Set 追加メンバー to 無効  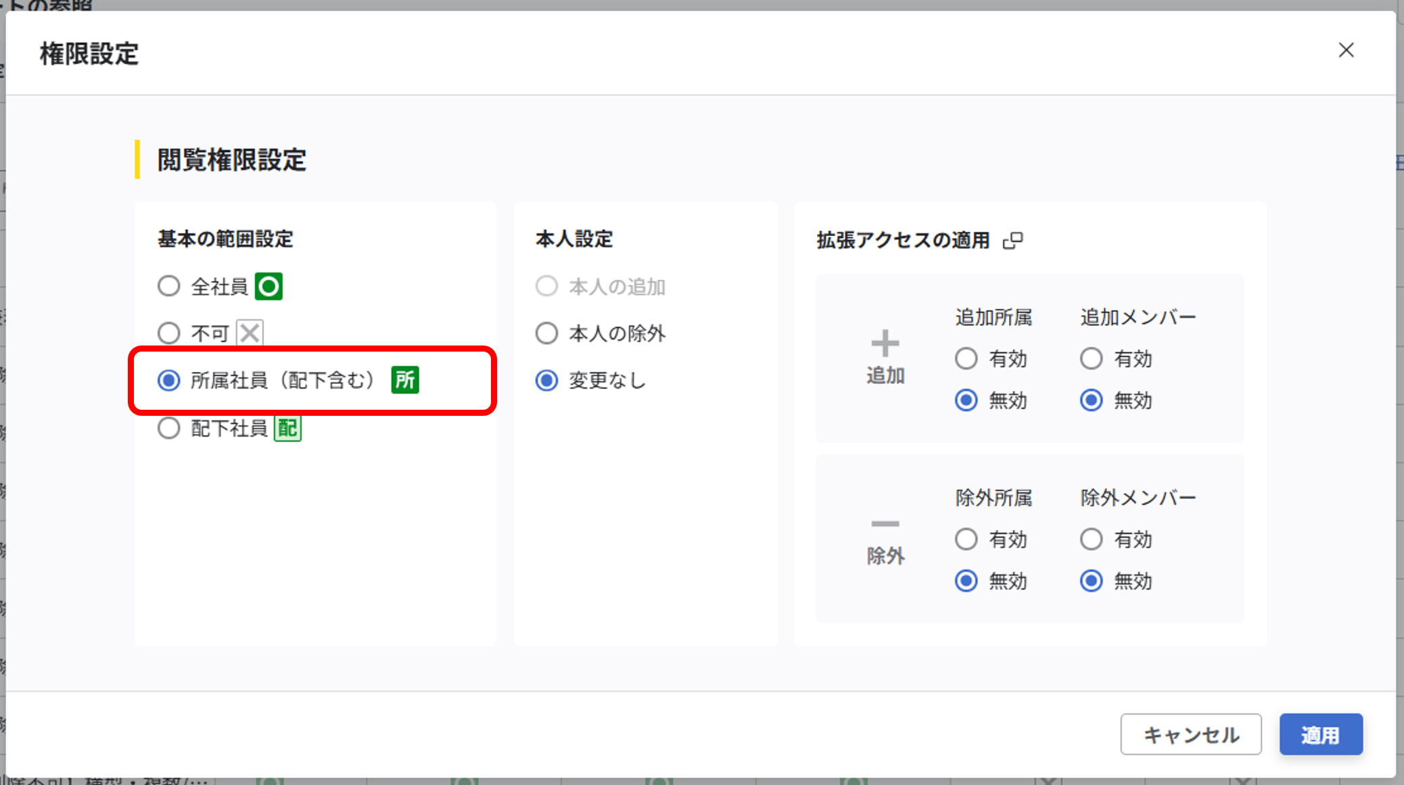(1091, 400)
